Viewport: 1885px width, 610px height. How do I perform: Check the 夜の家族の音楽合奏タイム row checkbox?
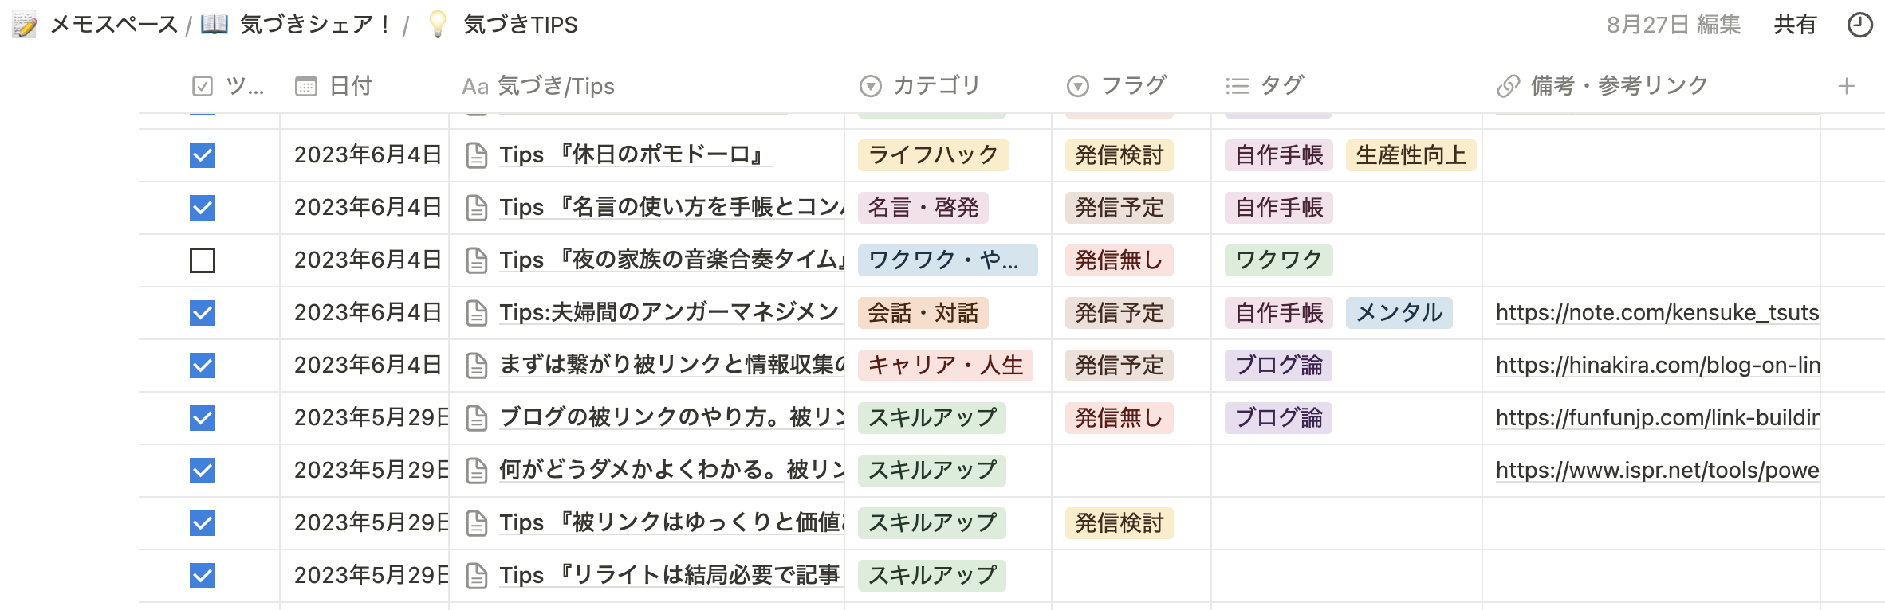coord(203,260)
